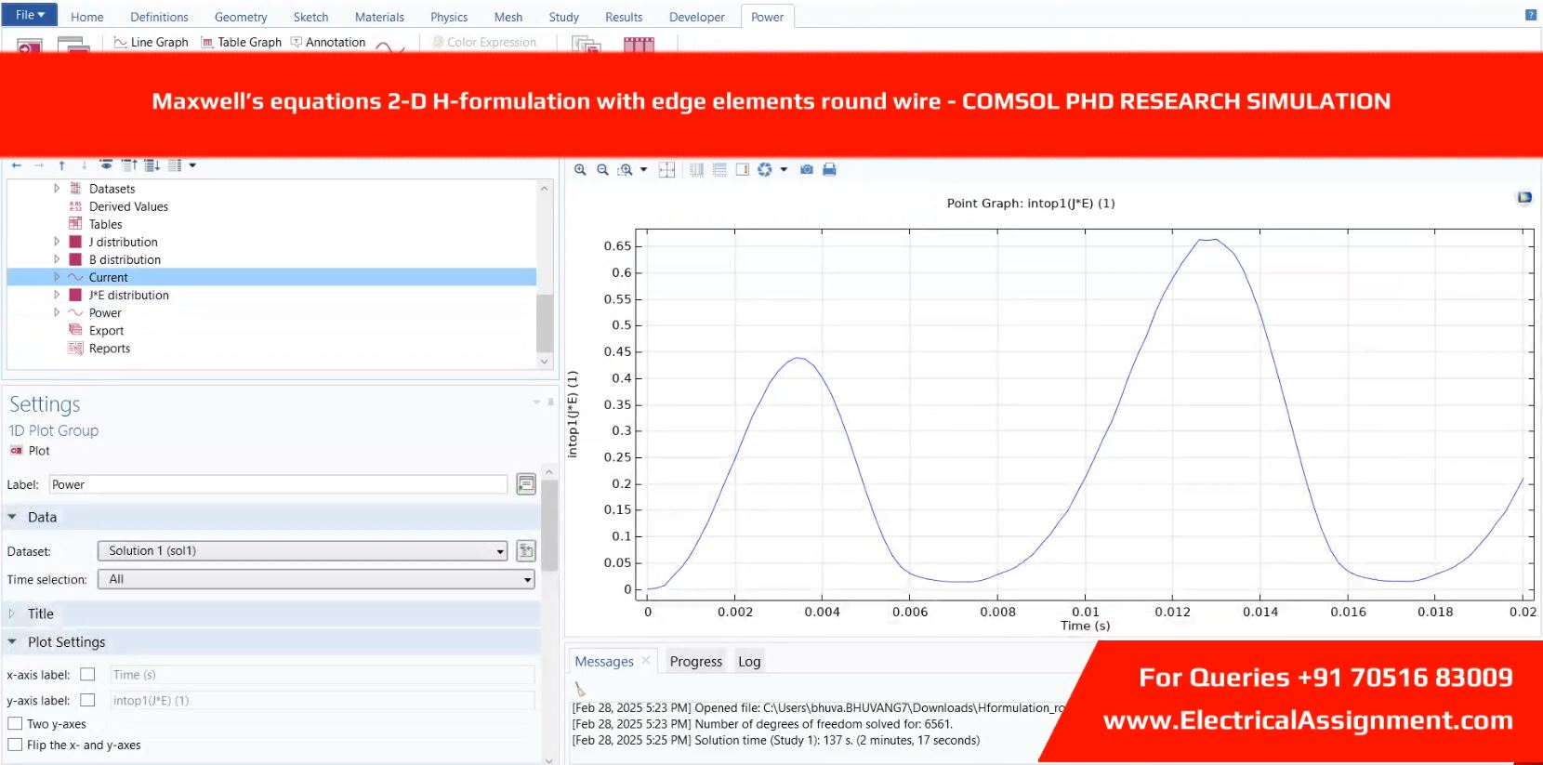The width and height of the screenshot is (1543, 765).
Task: Click the Settings panel vertical scrollbar
Action: (549, 525)
